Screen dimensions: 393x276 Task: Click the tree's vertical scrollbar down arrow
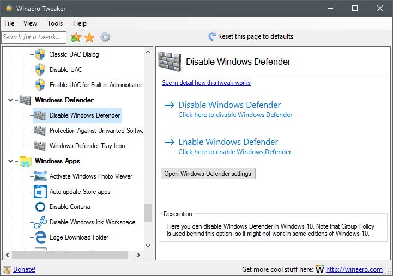coord(148,246)
